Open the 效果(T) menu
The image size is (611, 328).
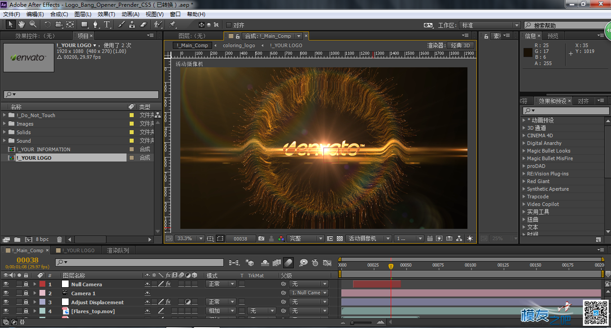(106, 14)
